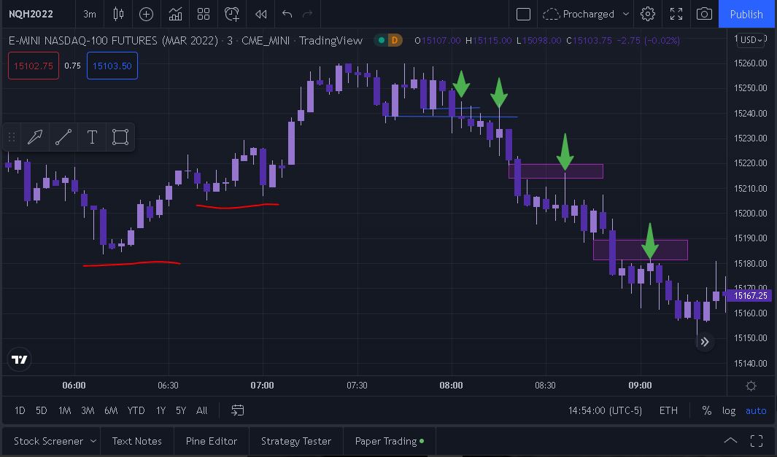Set range to 3M
This screenshot has height=457, width=777.
[x=88, y=410]
